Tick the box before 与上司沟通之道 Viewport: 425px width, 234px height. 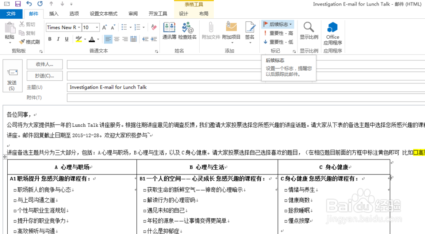pos(15,201)
